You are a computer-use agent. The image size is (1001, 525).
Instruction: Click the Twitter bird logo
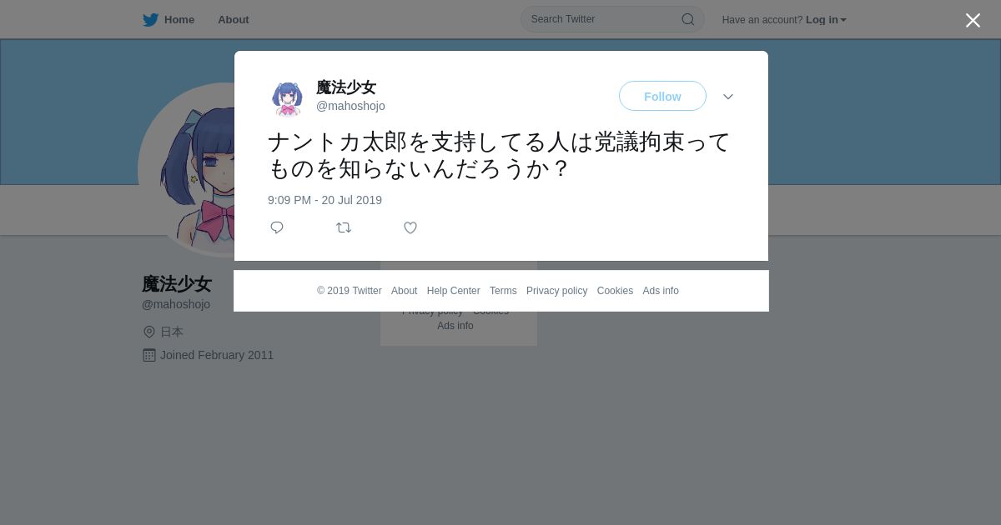[x=150, y=20]
